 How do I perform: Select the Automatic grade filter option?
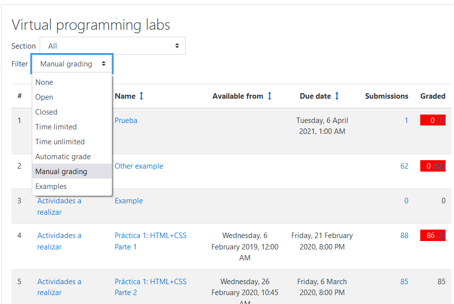63,157
